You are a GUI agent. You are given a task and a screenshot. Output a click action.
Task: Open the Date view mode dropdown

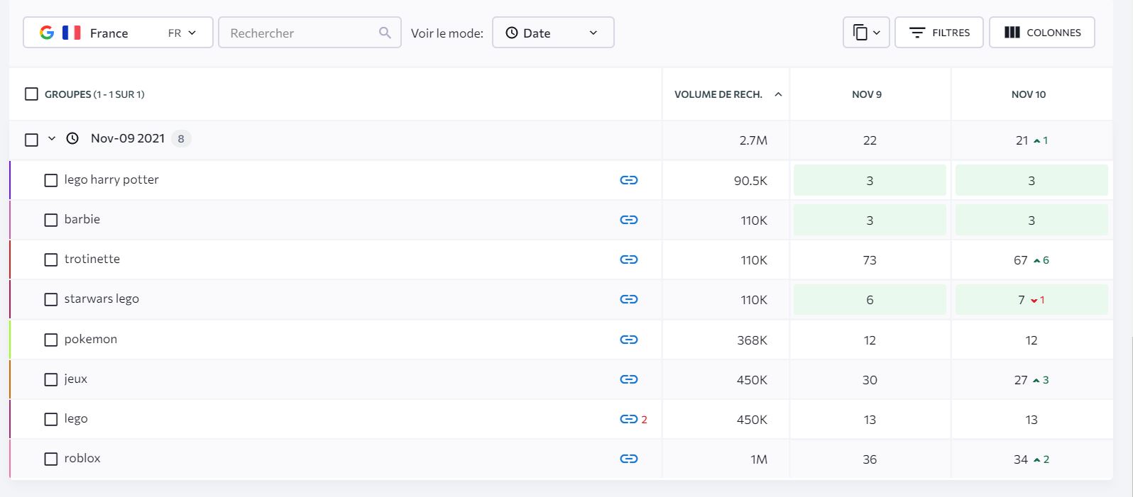coord(553,33)
